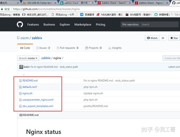Click the README.md book icon header

pyautogui.click(x=21, y=115)
